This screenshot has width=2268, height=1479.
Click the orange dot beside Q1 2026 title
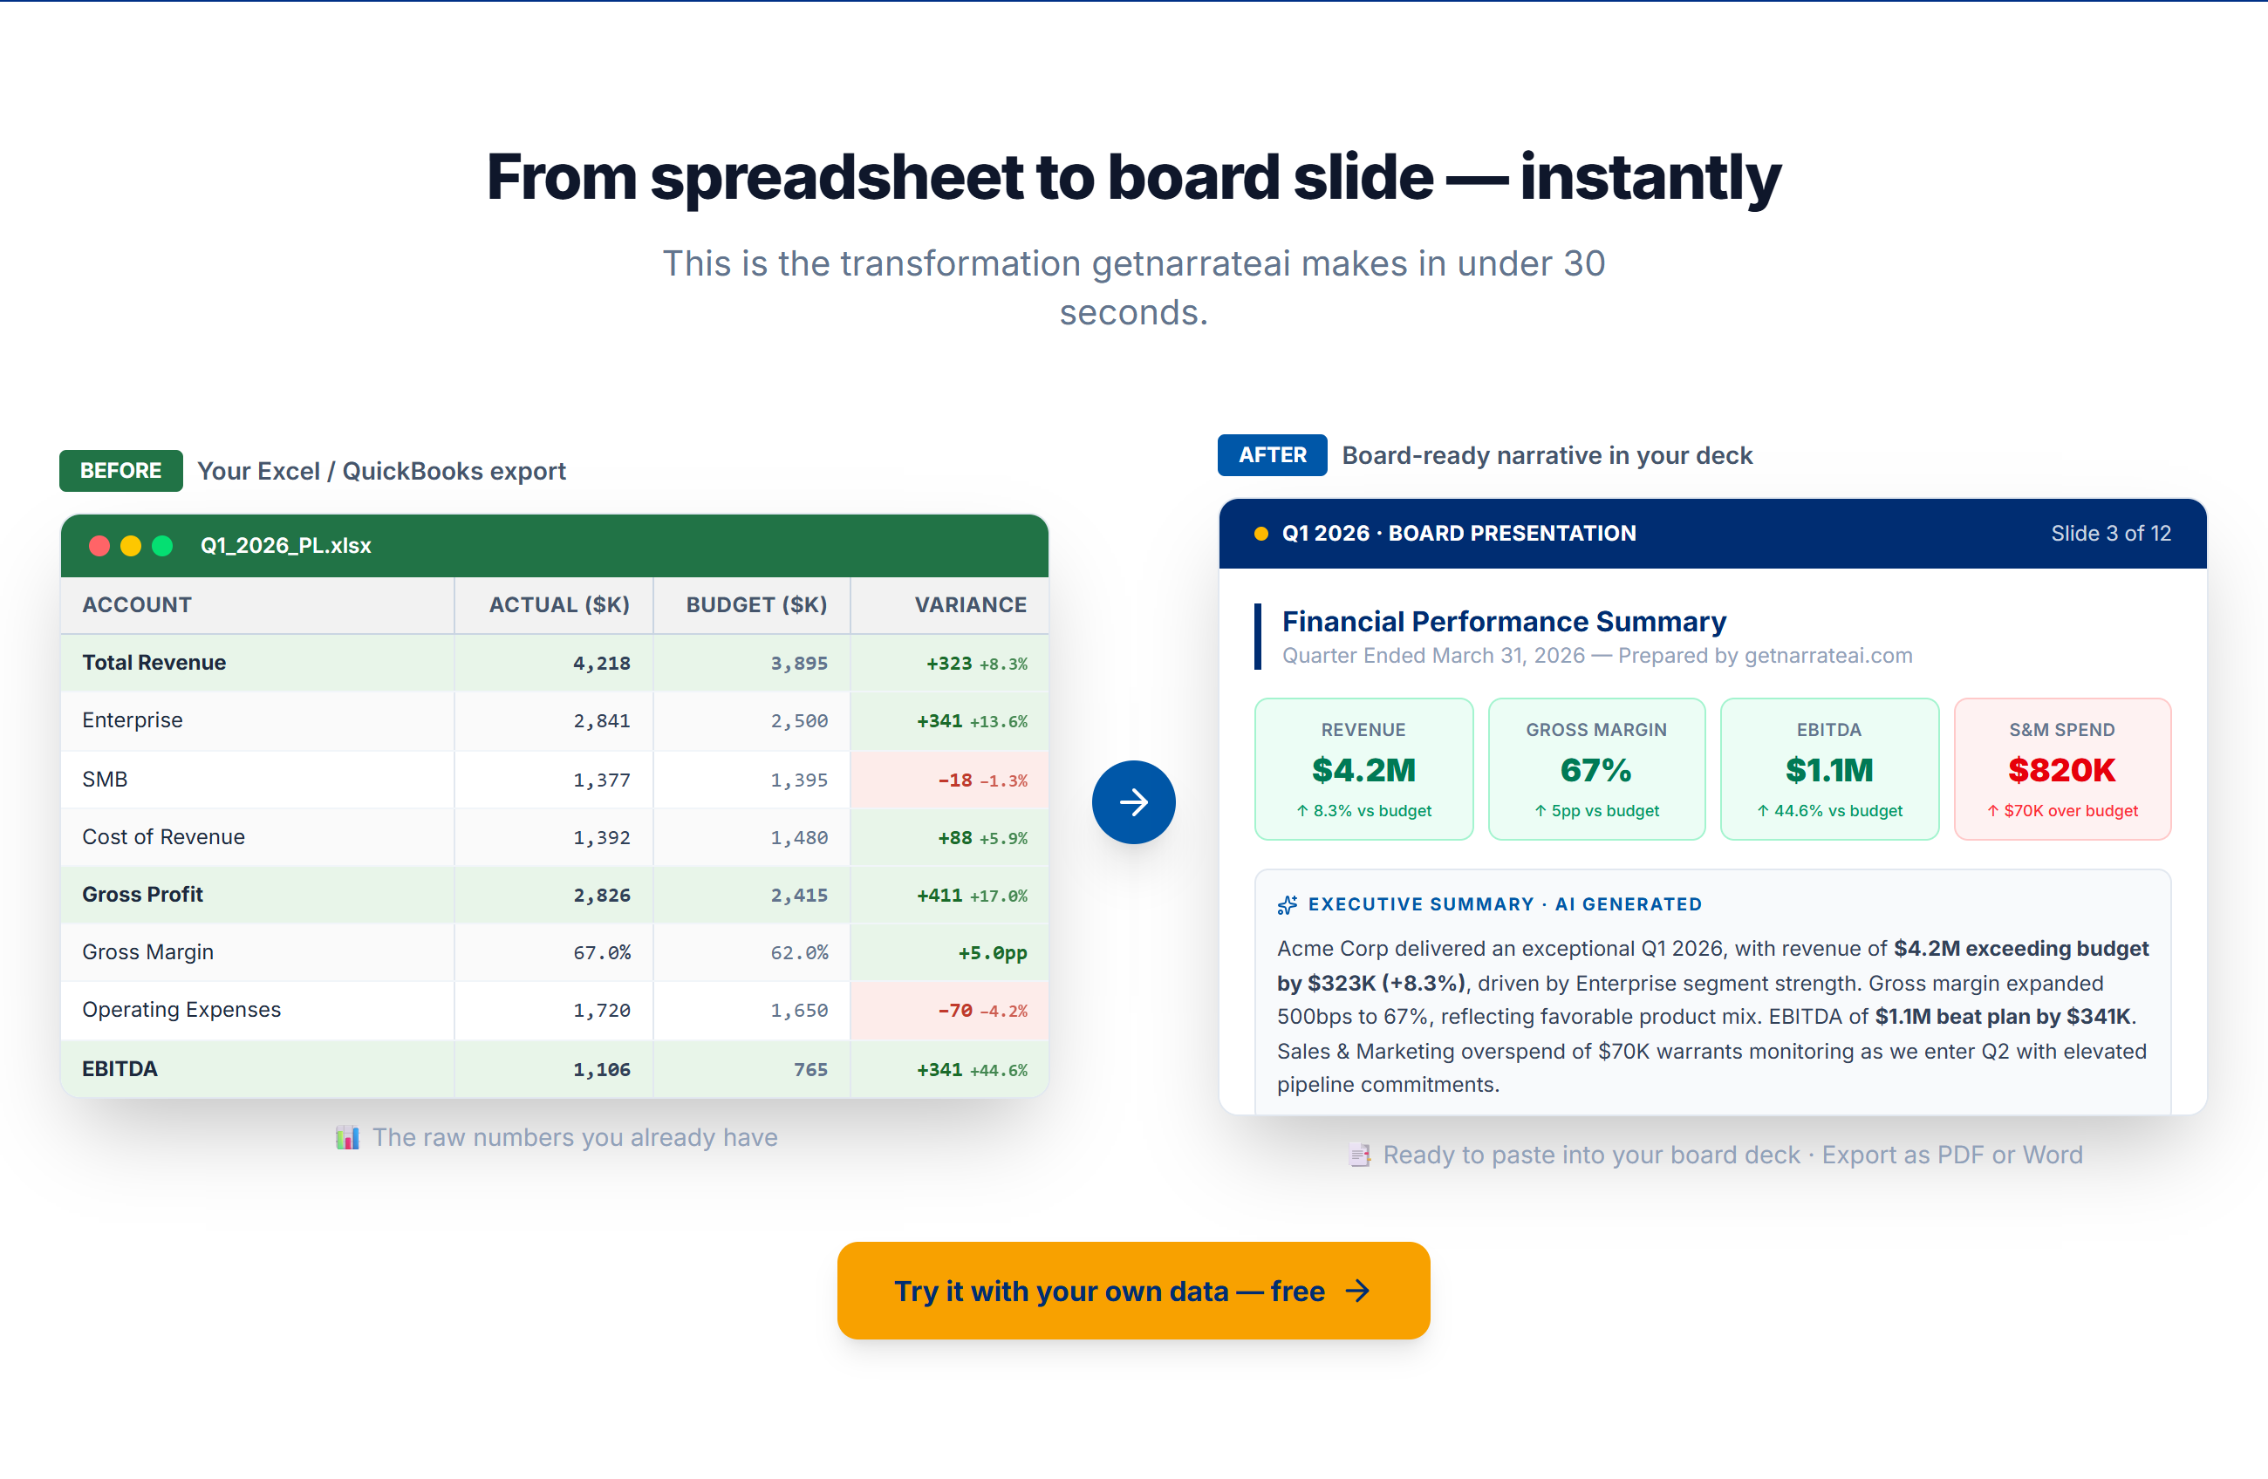pos(1260,534)
